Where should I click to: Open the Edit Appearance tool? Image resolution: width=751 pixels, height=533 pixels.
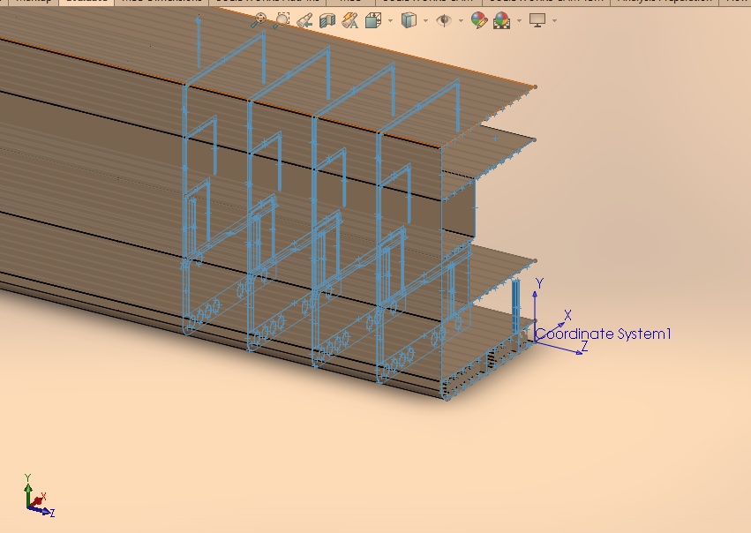click(479, 20)
